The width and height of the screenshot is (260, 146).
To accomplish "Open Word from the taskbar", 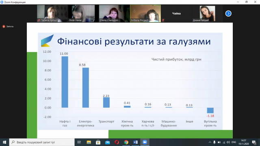I will [135, 142].
